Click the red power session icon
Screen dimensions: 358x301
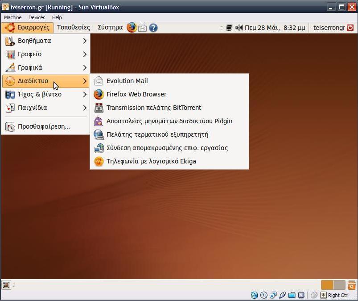pos(350,28)
